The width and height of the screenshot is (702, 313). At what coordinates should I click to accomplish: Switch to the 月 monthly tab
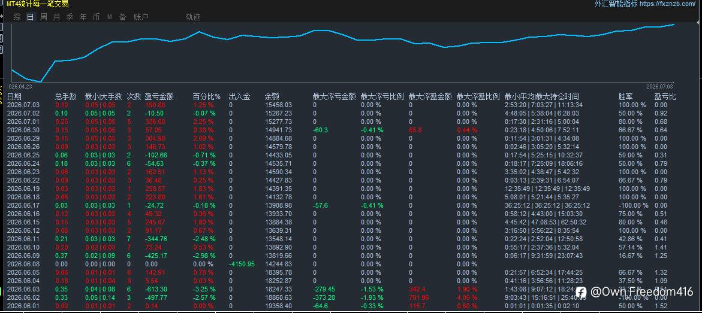coord(56,17)
